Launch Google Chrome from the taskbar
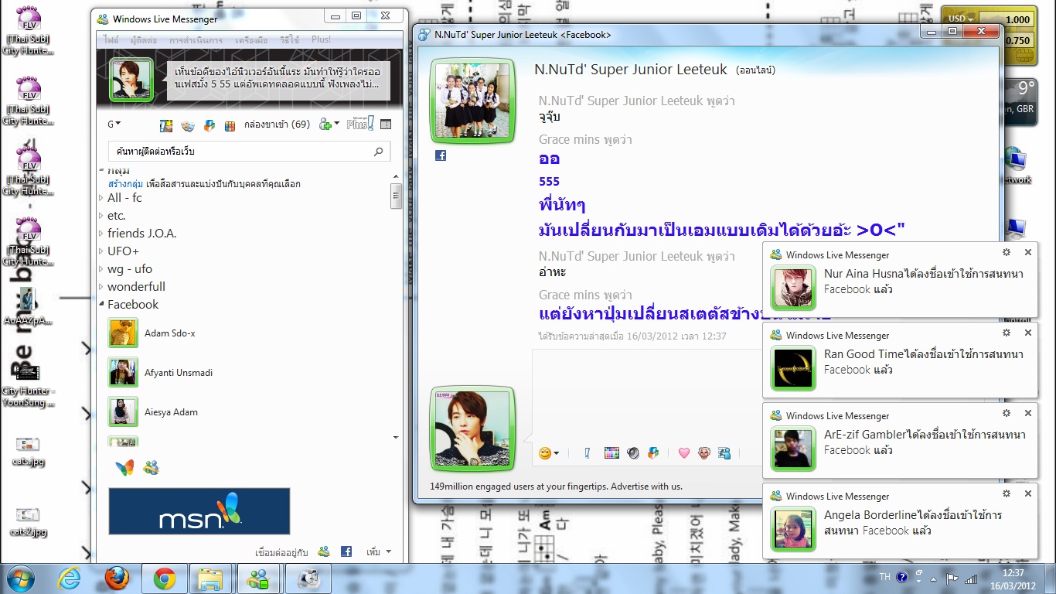The width and height of the screenshot is (1056, 594). [164, 579]
